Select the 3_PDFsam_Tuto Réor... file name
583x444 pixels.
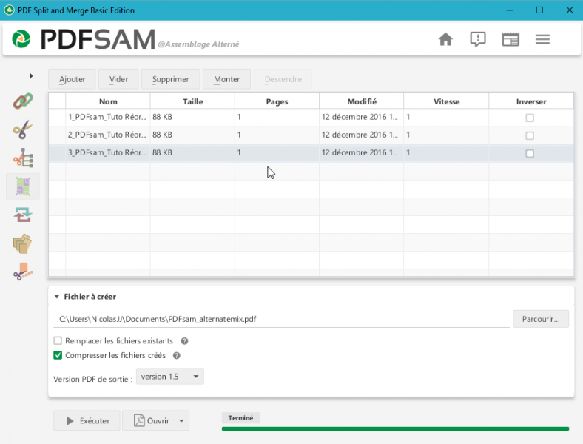pyautogui.click(x=107, y=153)
